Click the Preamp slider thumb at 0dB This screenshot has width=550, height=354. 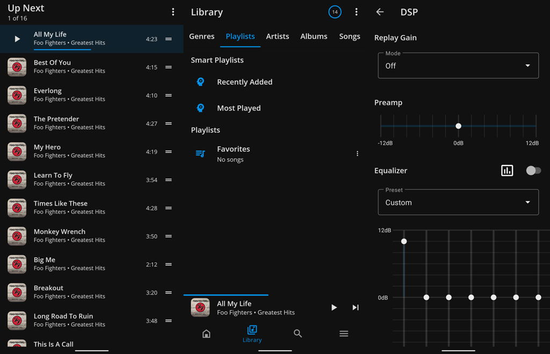(x=458, y=126)
